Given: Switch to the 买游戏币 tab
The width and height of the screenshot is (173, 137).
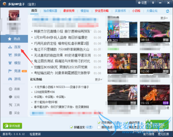Looking at the screenshot, I should click(120, 11).
